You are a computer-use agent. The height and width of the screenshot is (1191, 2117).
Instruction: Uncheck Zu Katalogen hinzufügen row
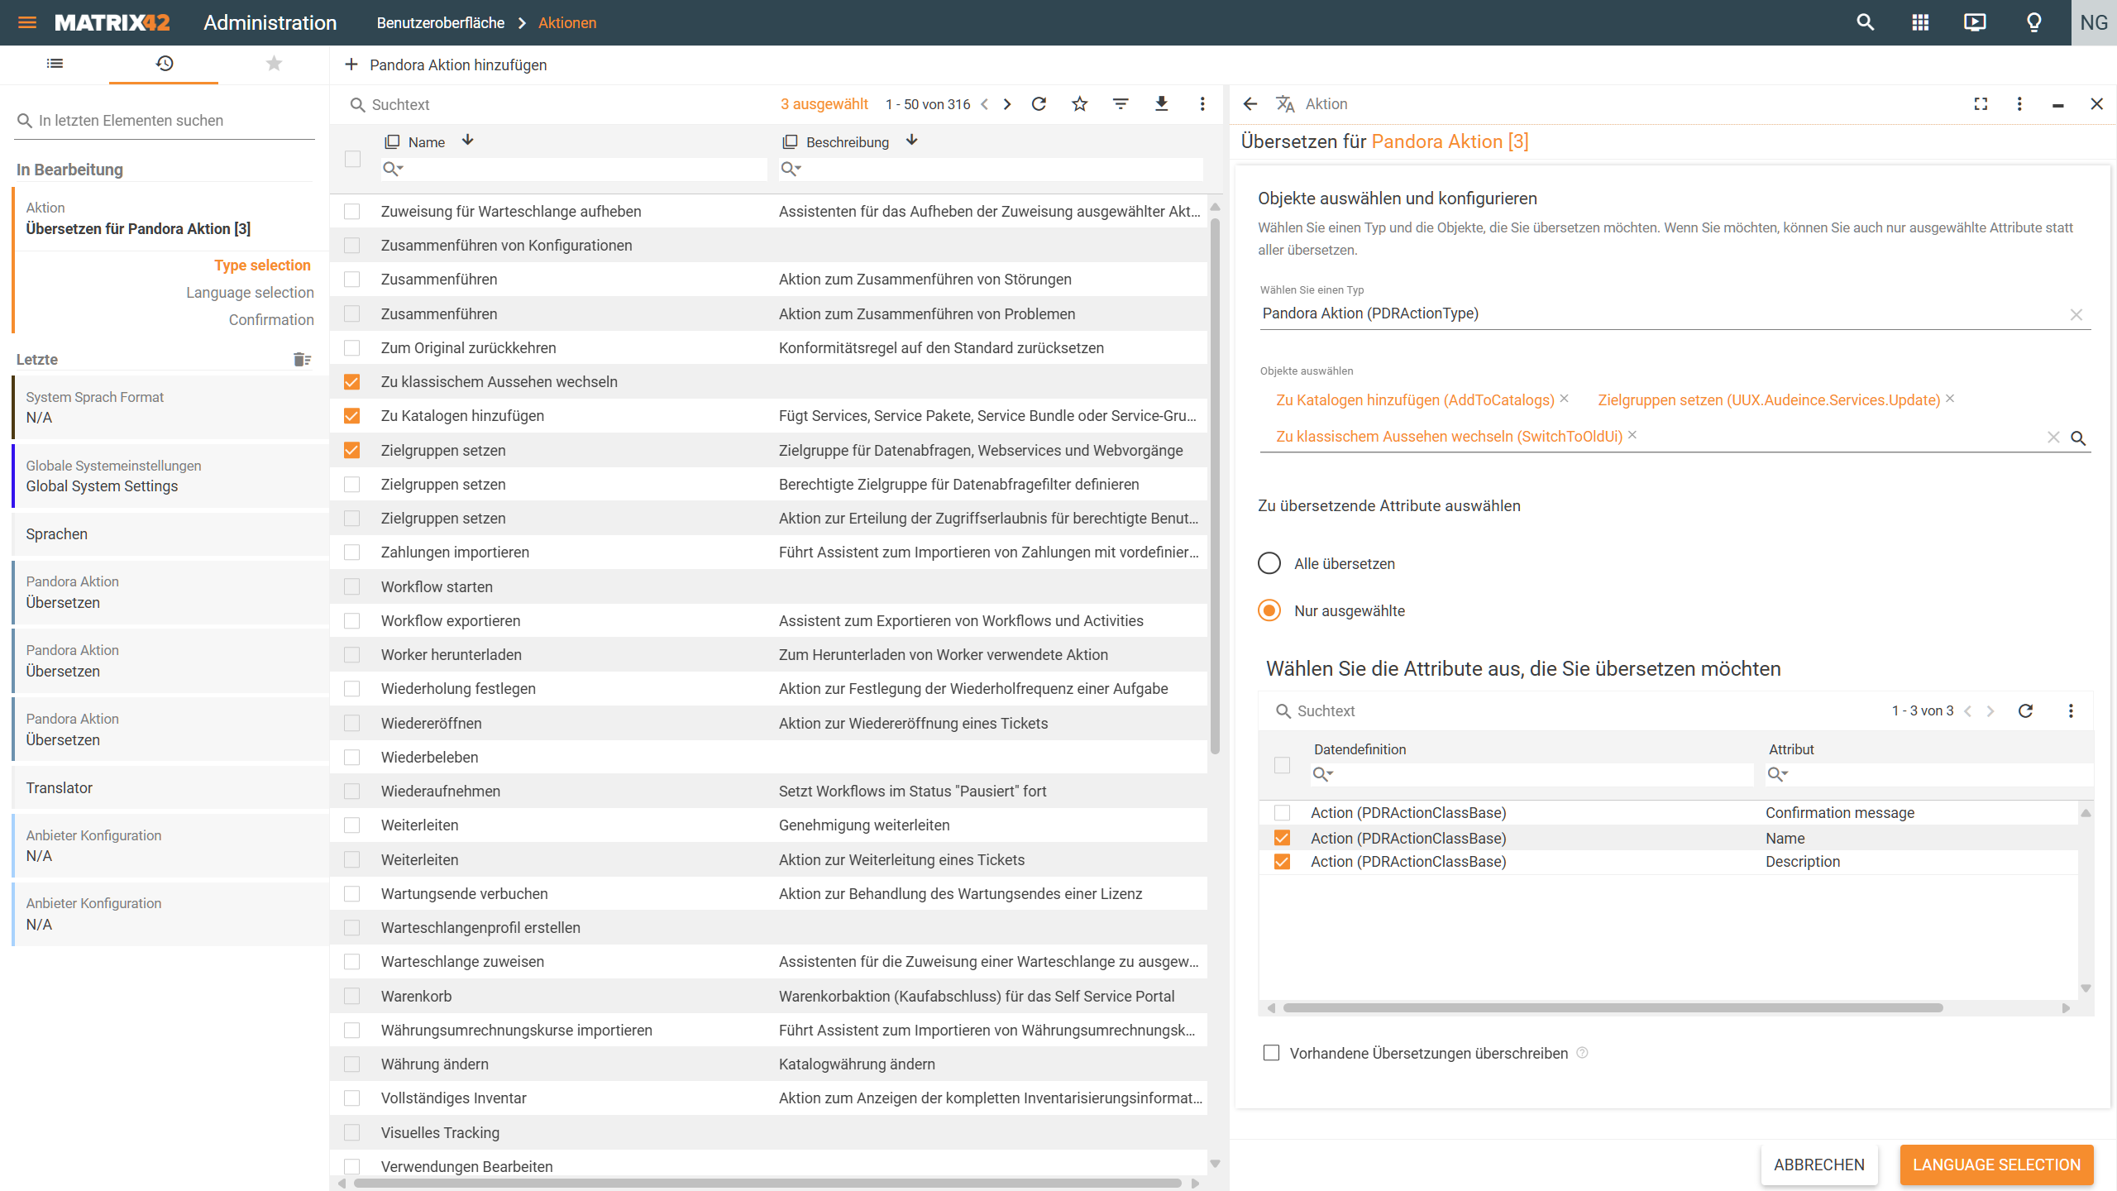(351, 416)
